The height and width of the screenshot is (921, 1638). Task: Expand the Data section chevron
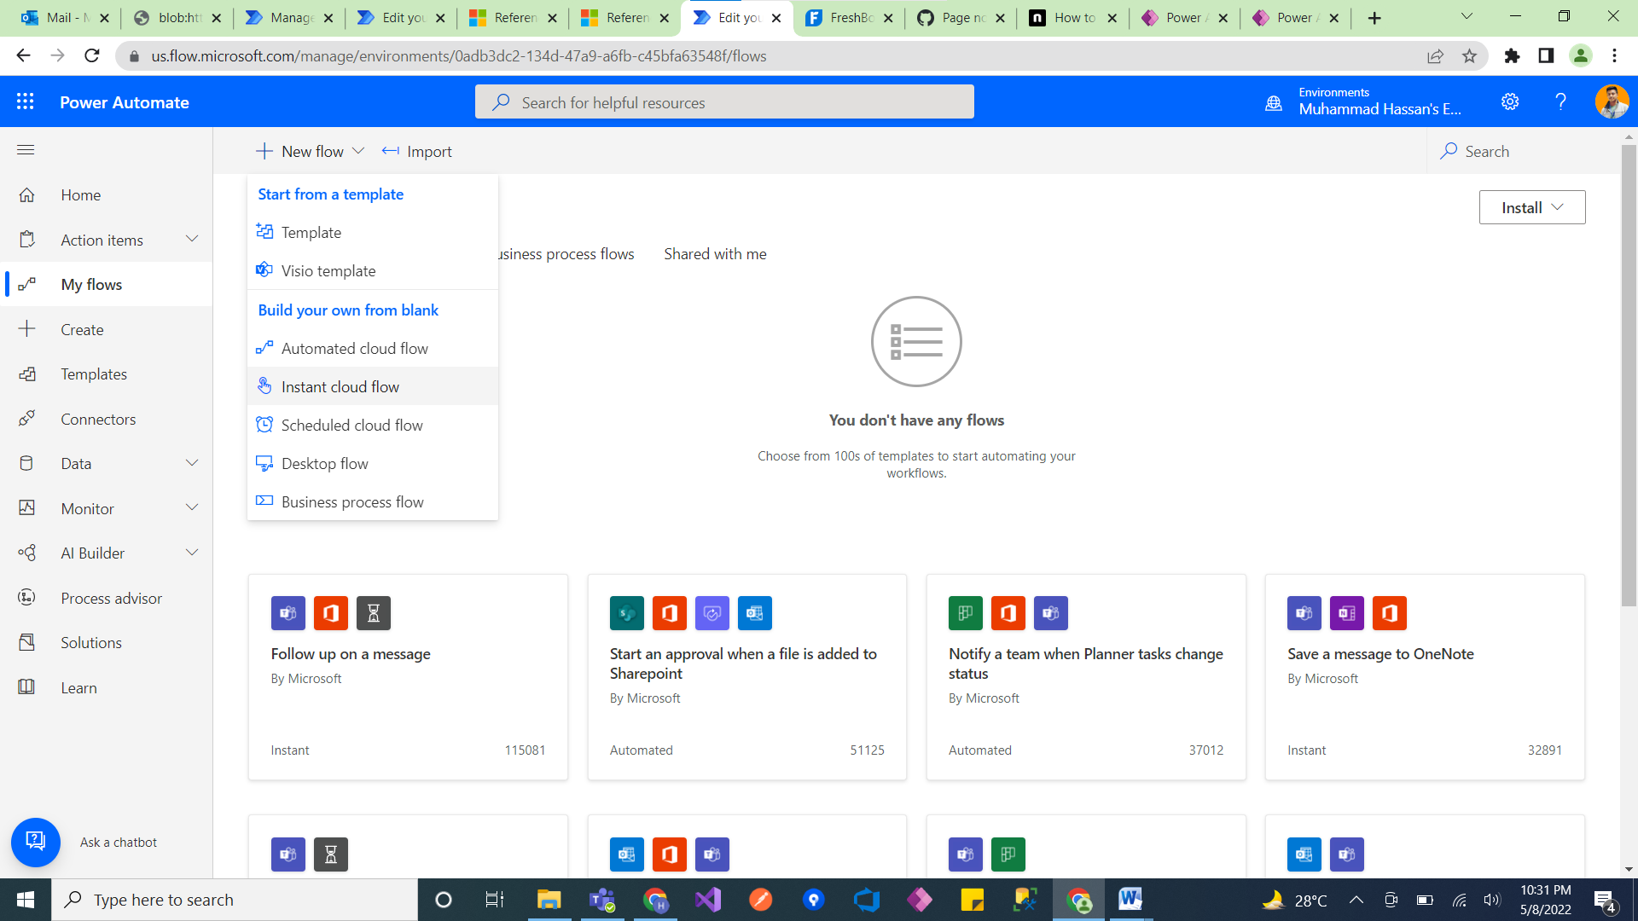pos(192,463)
